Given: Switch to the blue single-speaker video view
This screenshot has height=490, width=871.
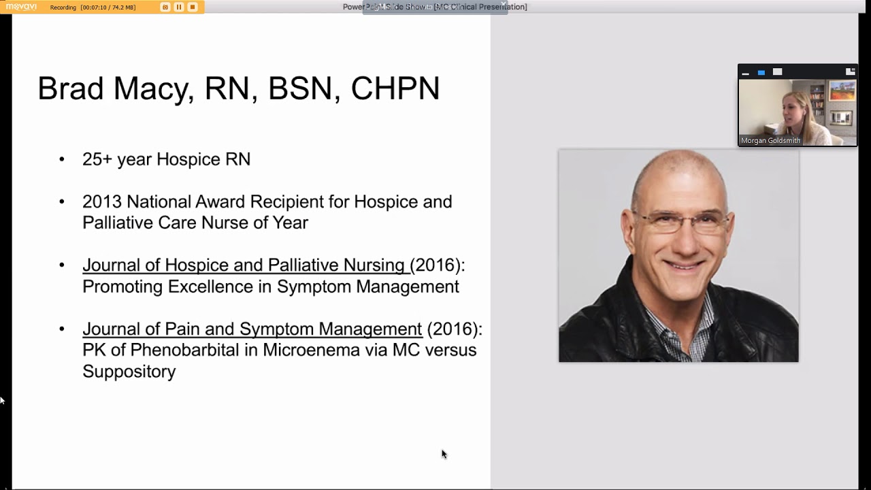Looking at the screenshot, I should (761, 72).
